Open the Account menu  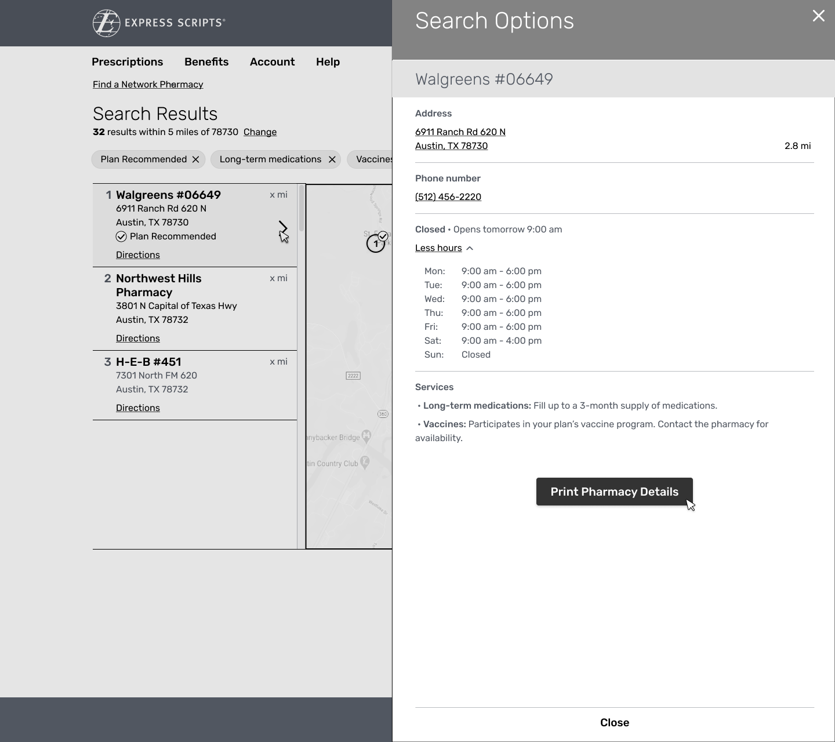pos(272,62)
